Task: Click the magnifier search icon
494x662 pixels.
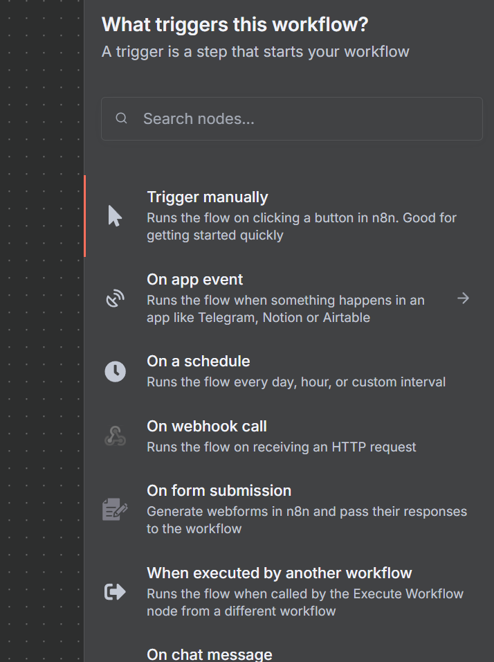Action: 122,118
